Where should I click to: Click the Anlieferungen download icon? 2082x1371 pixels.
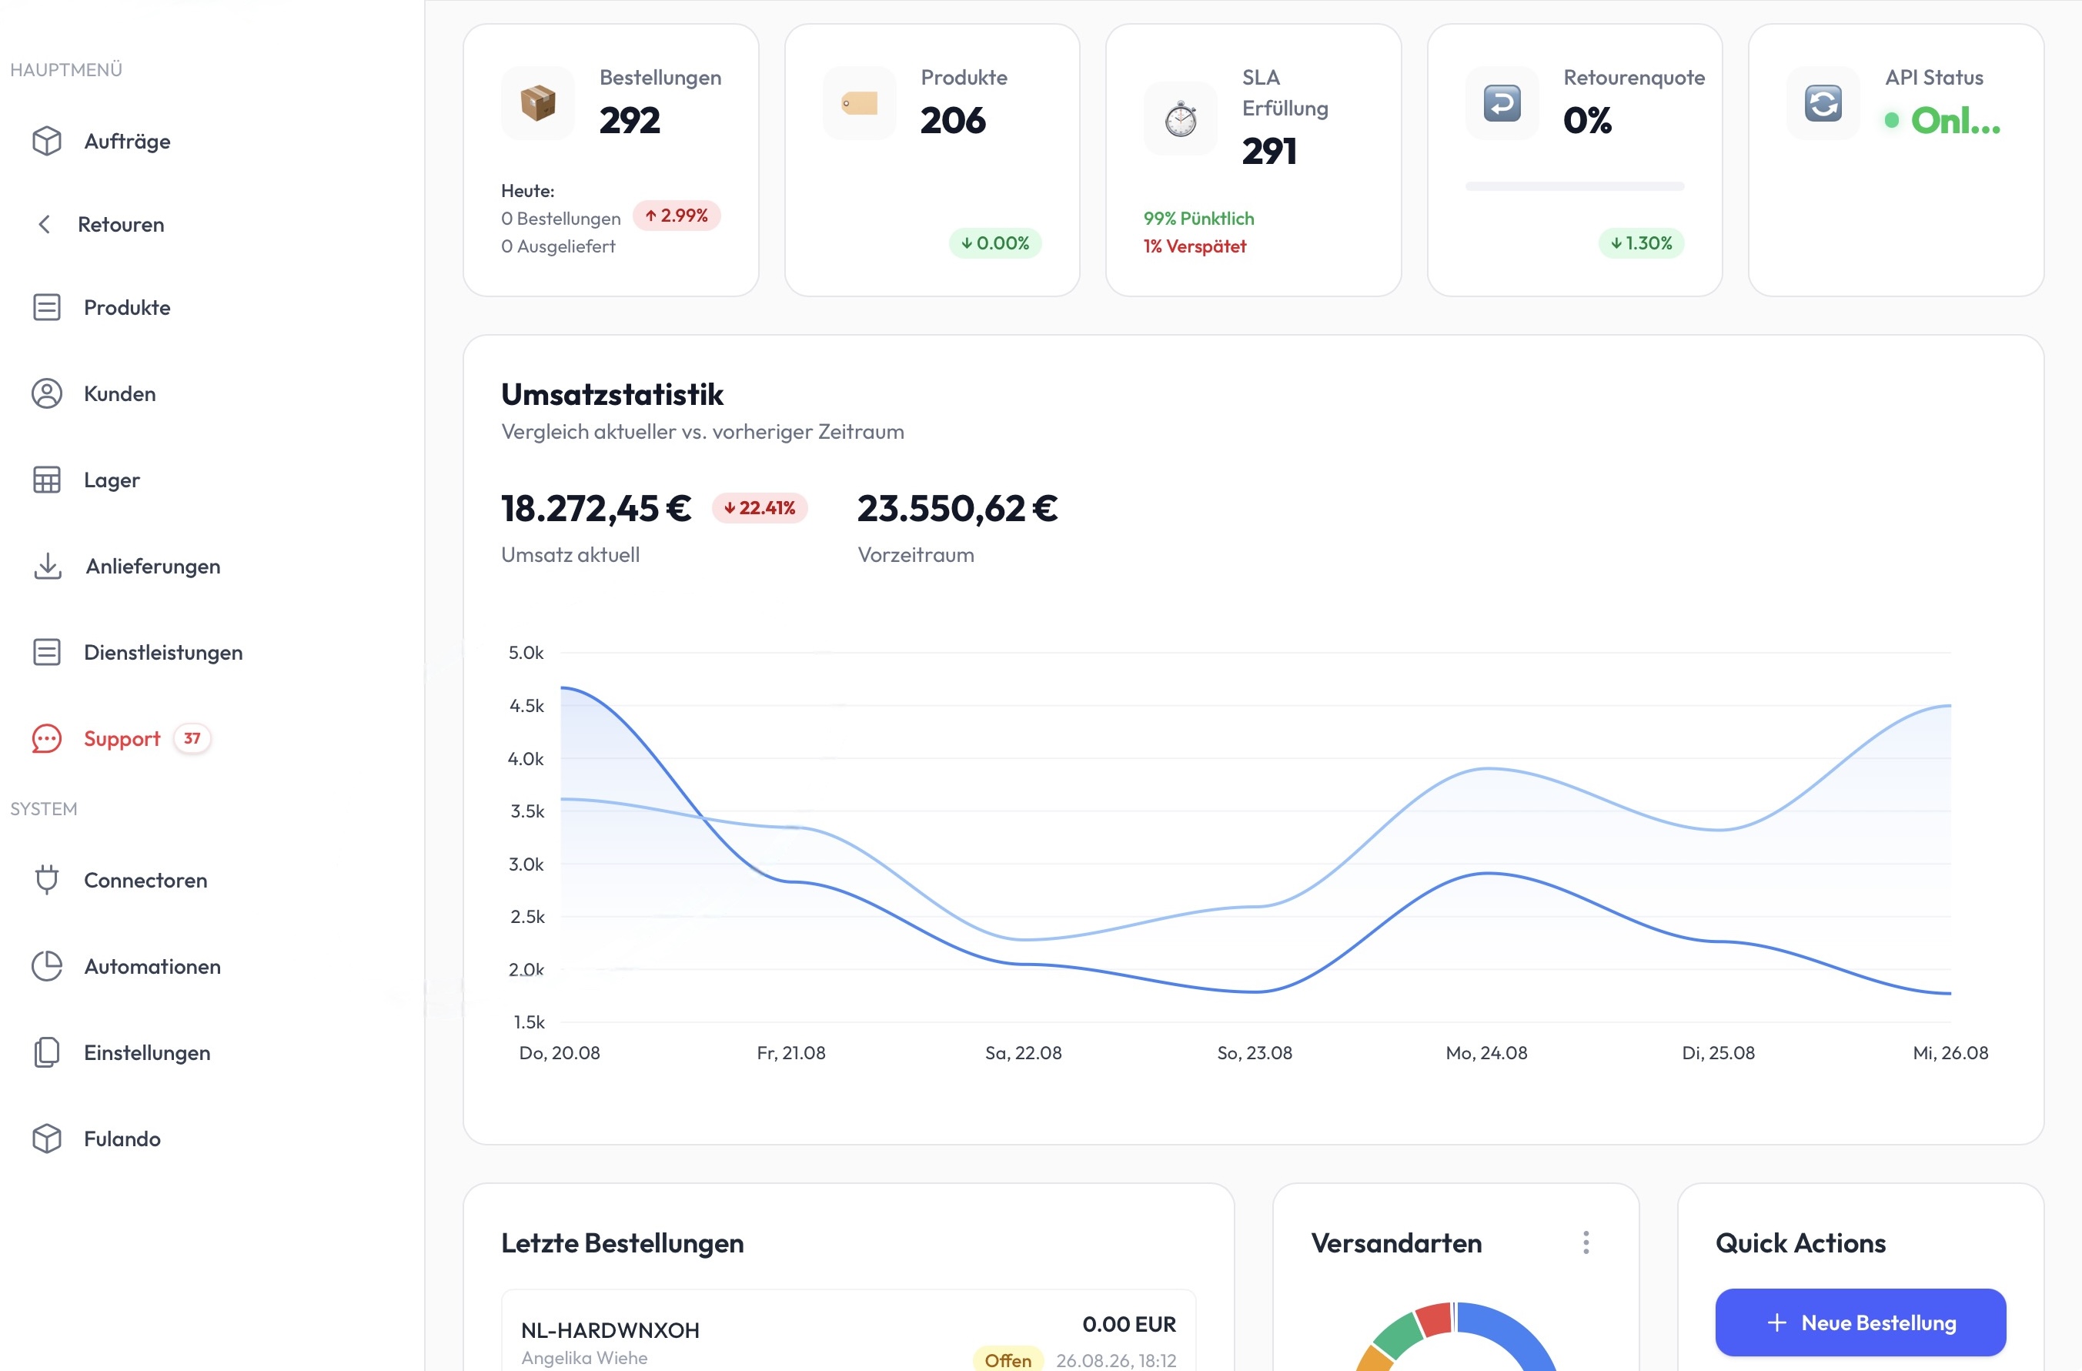[x=47, y=566]
